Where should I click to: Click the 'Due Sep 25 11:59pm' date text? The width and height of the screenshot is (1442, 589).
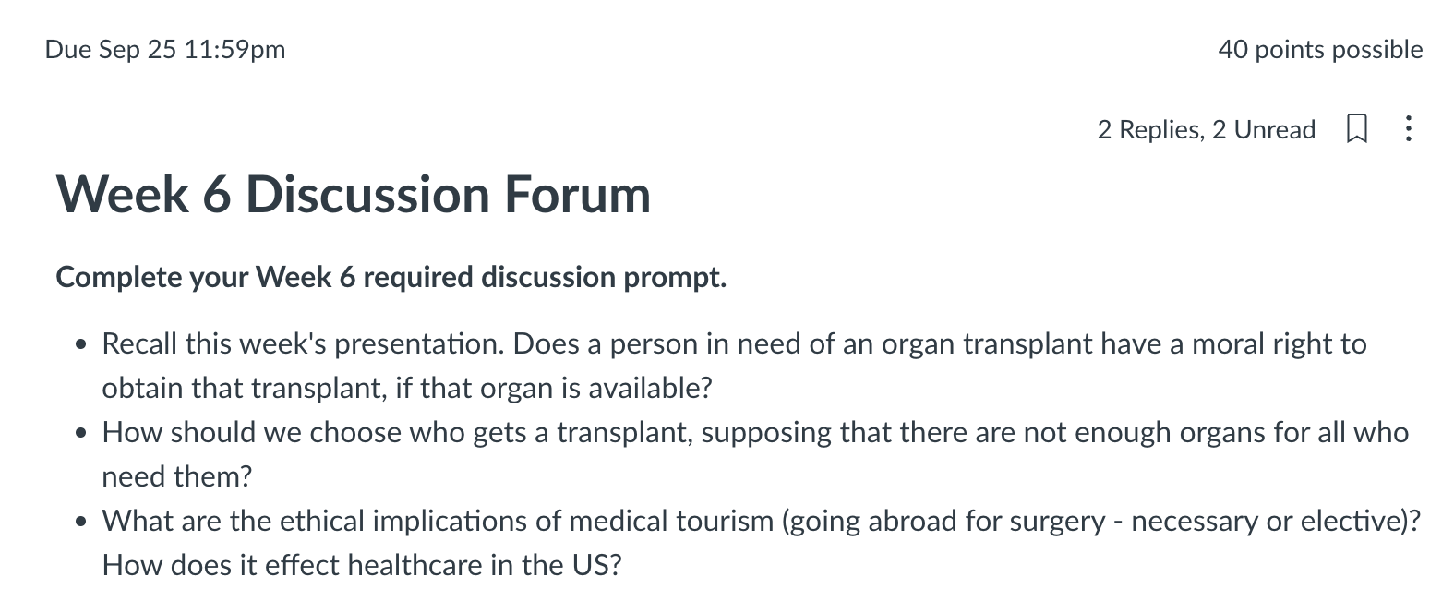pos(165,50)
